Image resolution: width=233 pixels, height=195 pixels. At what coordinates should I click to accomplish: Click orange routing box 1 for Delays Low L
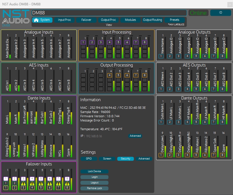161,155
